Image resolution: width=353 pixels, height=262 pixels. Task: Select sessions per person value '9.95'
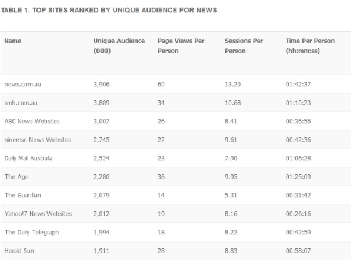point(231,177)
